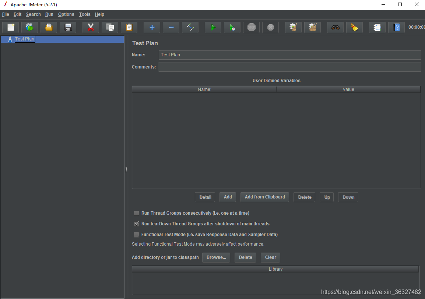The height and width of the screenshot is (299, 425).
Task: Click Browse... to add classpath jar
Action: 216,257
